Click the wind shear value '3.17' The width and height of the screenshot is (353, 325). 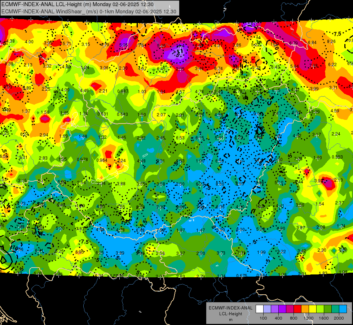[x=317, y=135]
